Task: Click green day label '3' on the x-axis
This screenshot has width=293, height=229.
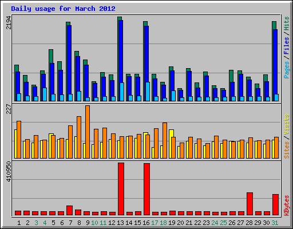Action: click(36, 223)
